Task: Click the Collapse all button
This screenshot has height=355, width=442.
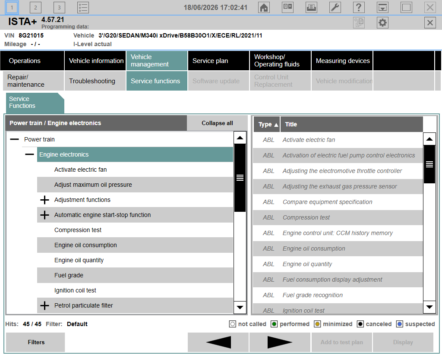Action: tap(217, 123)
